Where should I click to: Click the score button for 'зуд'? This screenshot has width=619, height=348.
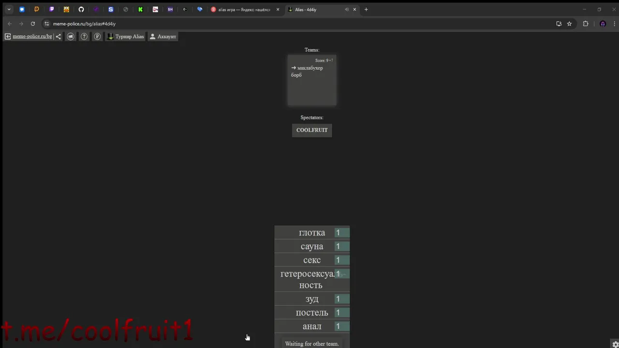click(342, 299)
